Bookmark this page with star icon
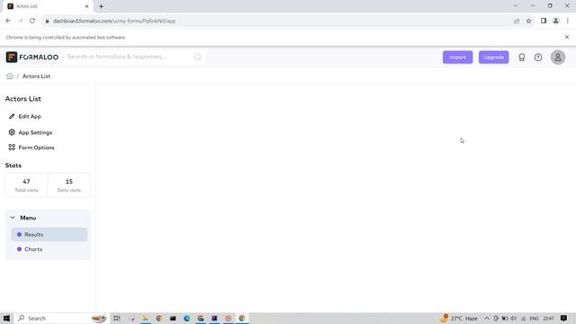This screenshot has height=324, width=576. (528, 21)
